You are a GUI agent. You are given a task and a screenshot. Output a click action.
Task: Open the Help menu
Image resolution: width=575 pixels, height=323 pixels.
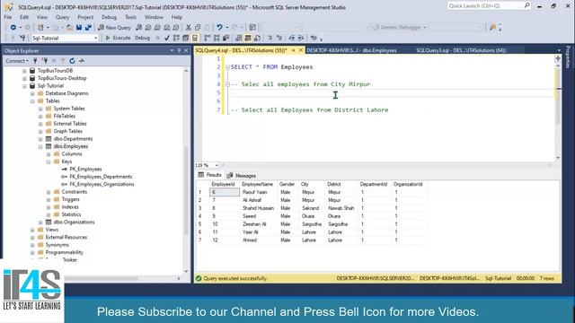click(177, 17)
